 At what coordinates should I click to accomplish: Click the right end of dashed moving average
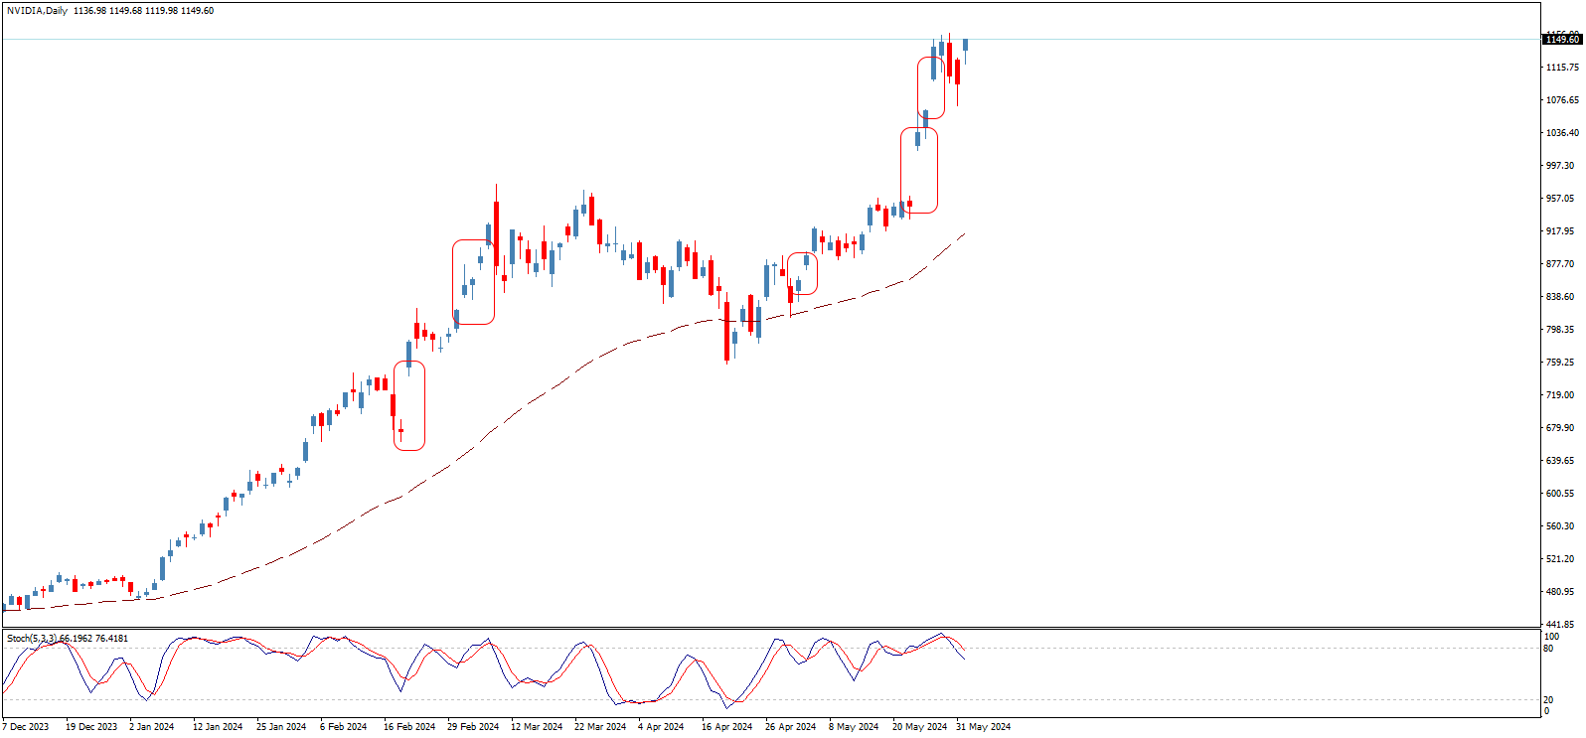(x=964, y=234)
